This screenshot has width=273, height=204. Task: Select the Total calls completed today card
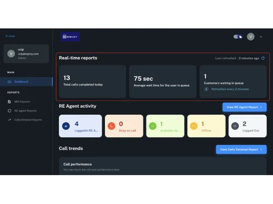point(92,82)
